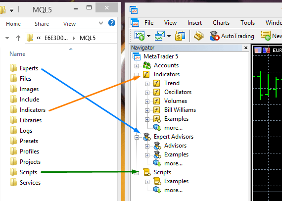Viewport: 282px width, 201px height.
Task: Click the Explorer quick access toolbar dropdown
Action: pyautogui.click(x=11, y=10)
